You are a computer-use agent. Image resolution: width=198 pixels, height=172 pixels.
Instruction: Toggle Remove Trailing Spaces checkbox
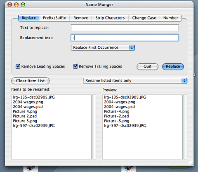pos(75,66)
